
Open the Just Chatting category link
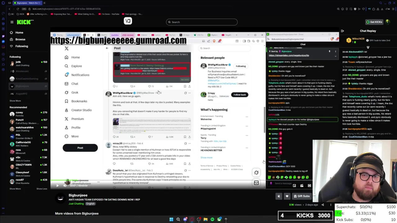click(x=76, y=204)
